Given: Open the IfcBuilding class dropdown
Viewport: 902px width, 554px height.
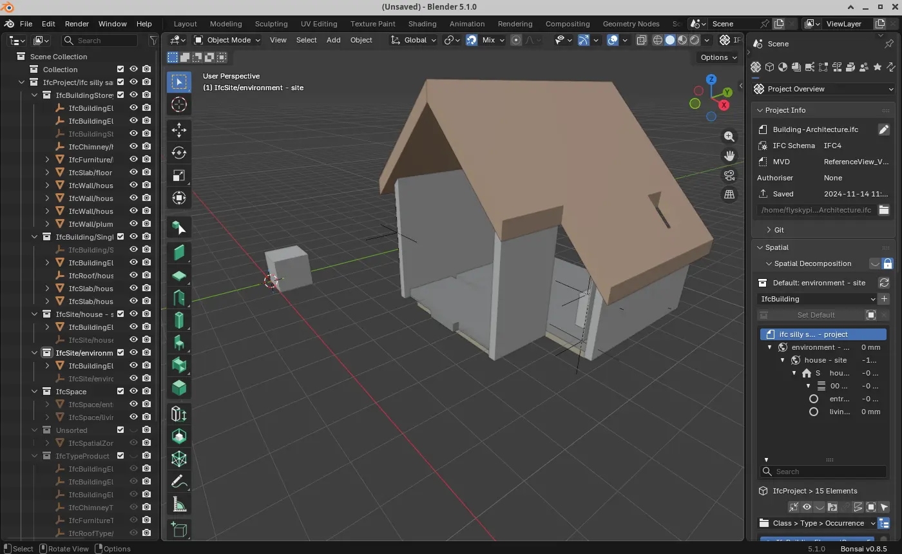Looking at the screenshot, I should pos(817,299).
